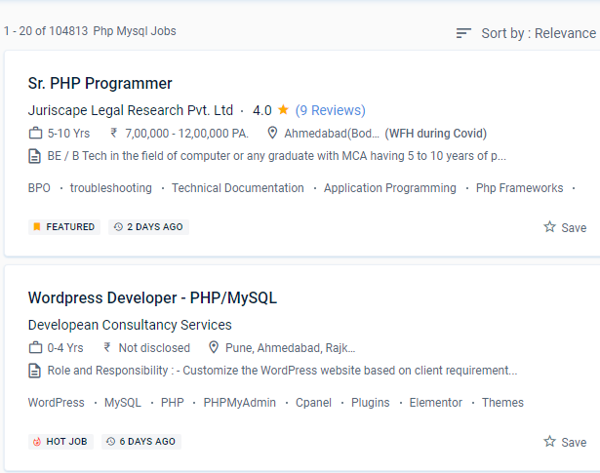
Task: Click briefcase icon beside 5-10 Yrs
Action: pyautogui.click(x=35, y=134)
